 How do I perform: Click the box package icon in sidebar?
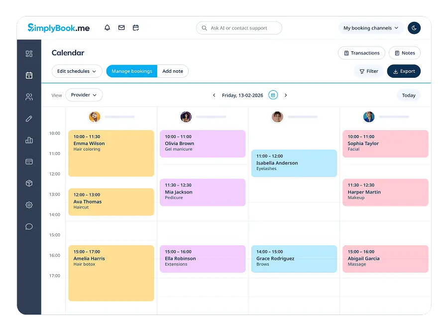29,183
